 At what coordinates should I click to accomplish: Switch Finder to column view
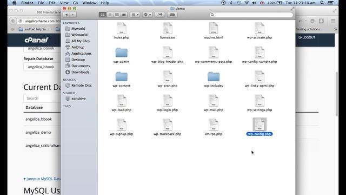pyautogui.click(x=117, y=15)
